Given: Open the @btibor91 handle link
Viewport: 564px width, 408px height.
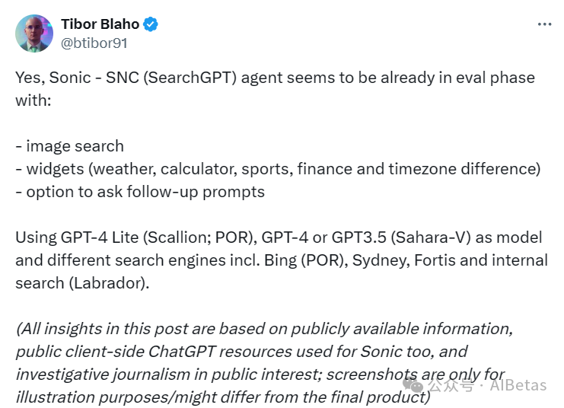Looking at the screenshot, I should pyautogui.click(x=94, y=43).
